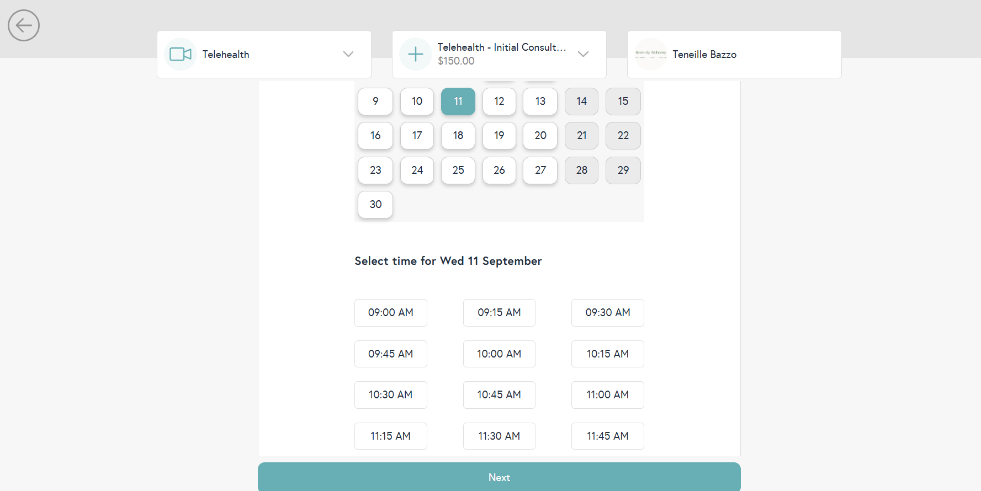Screen dimensions: 981x491
Task: Click the Telehealth video camera icon
Action: (x=181, y=54)
